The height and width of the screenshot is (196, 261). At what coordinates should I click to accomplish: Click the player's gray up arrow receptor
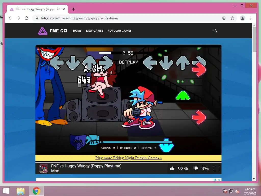pos(182,63)
